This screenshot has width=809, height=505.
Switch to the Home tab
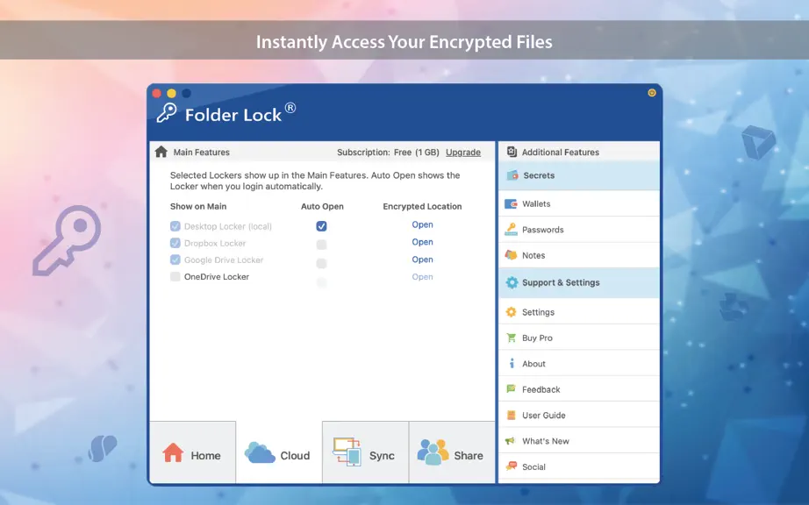(x=192, y=452)
